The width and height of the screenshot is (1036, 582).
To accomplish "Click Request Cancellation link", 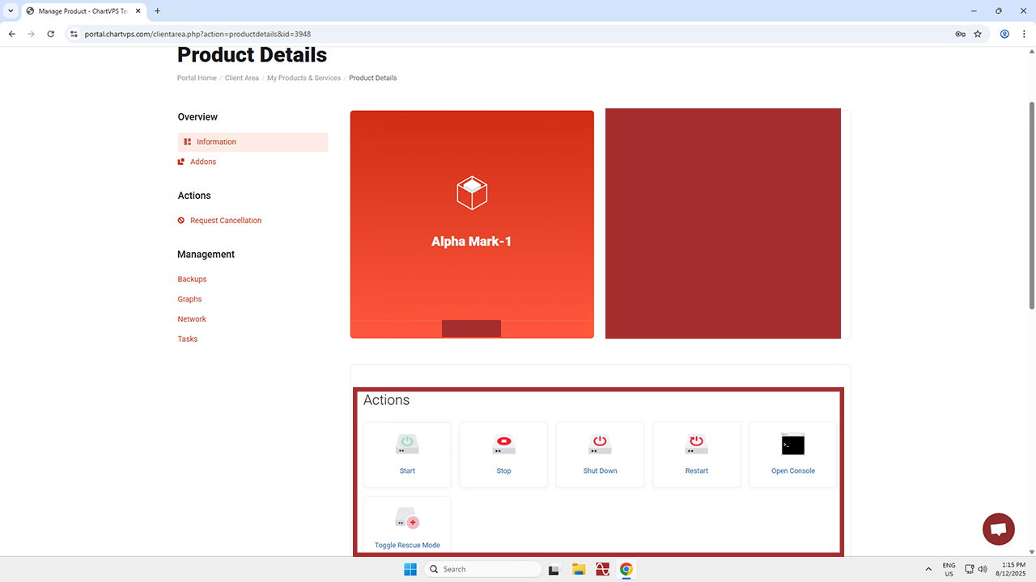I will (x=226, y=221).
